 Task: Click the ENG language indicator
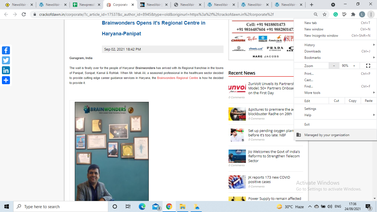pyautogui.click(x=338, y=206)
